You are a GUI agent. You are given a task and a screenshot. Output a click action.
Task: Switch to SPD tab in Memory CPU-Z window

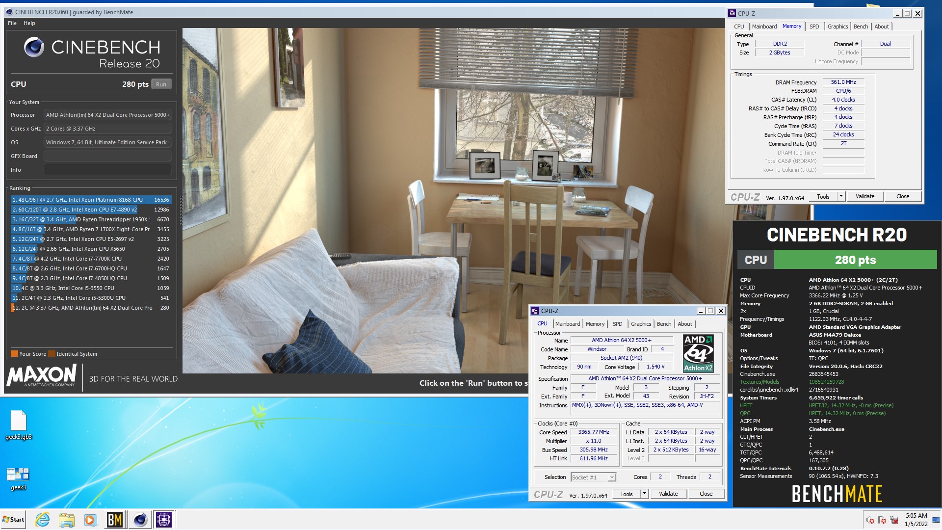[814, 26]
